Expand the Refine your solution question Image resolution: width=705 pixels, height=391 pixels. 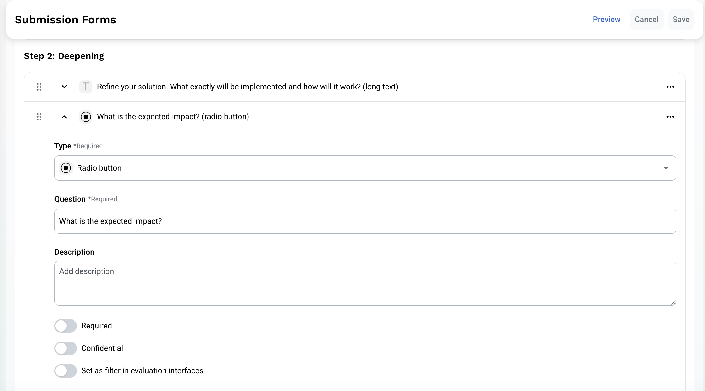tap(64, 87)
